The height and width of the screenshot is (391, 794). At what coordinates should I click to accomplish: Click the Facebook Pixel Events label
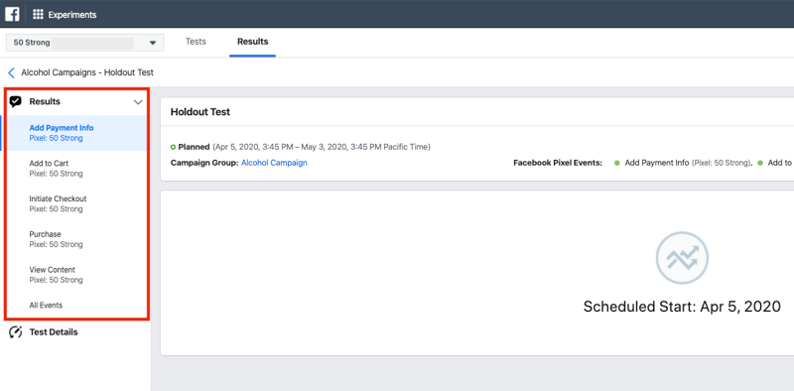coord(558,163)
